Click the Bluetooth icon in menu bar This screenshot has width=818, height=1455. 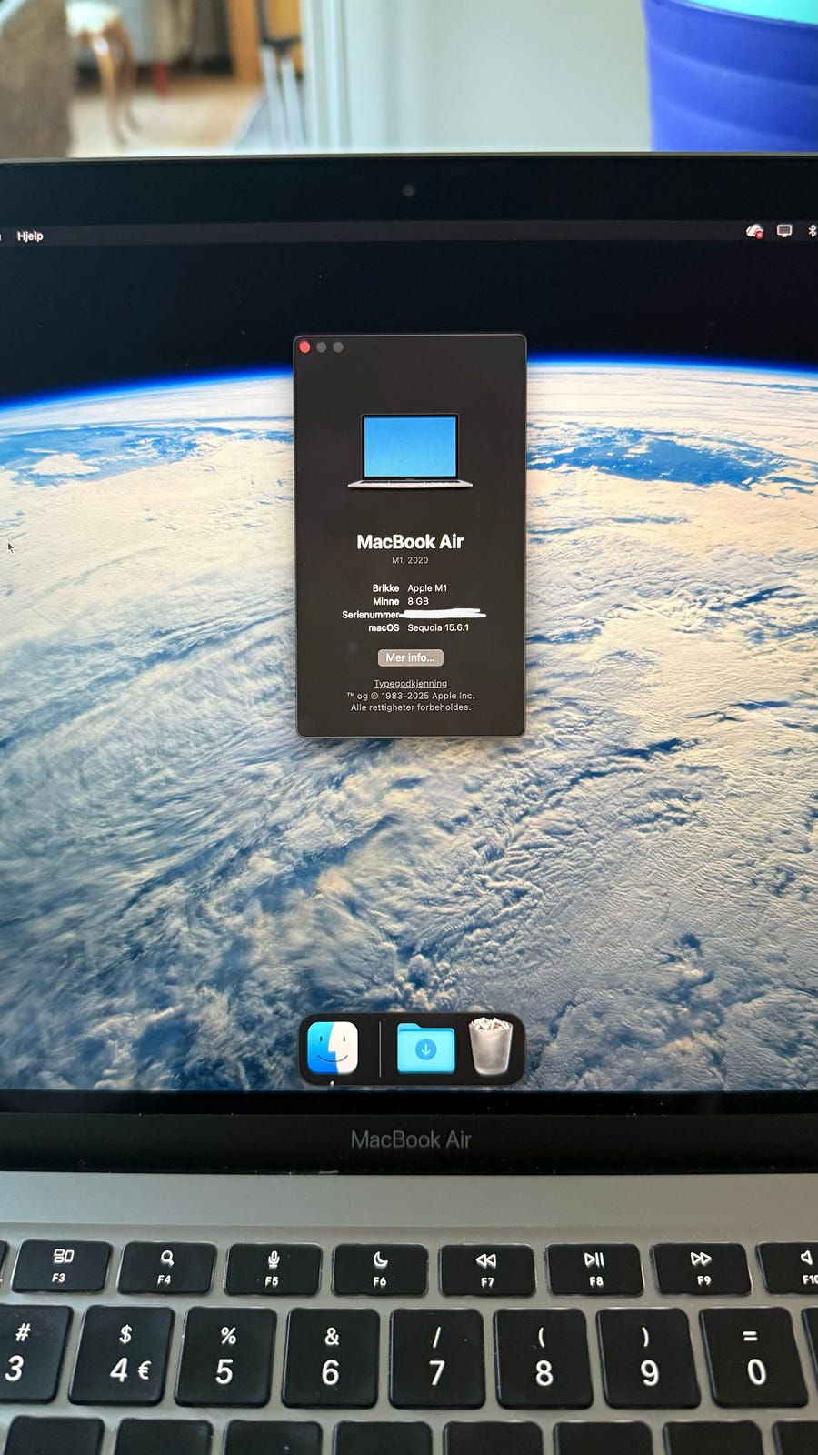pyautogui.click(x=813, y=231)
